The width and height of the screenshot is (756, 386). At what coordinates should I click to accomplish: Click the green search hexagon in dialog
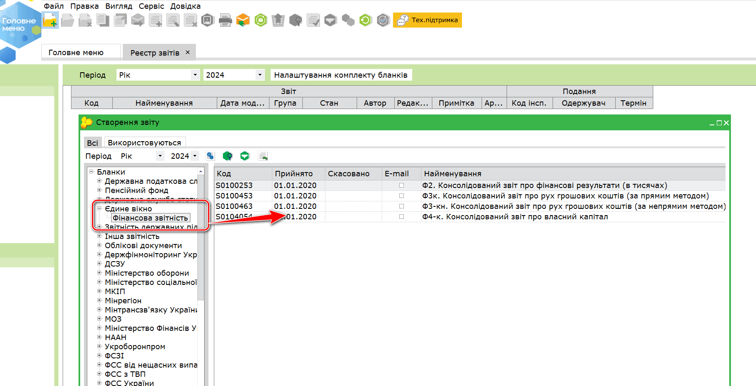227,156
